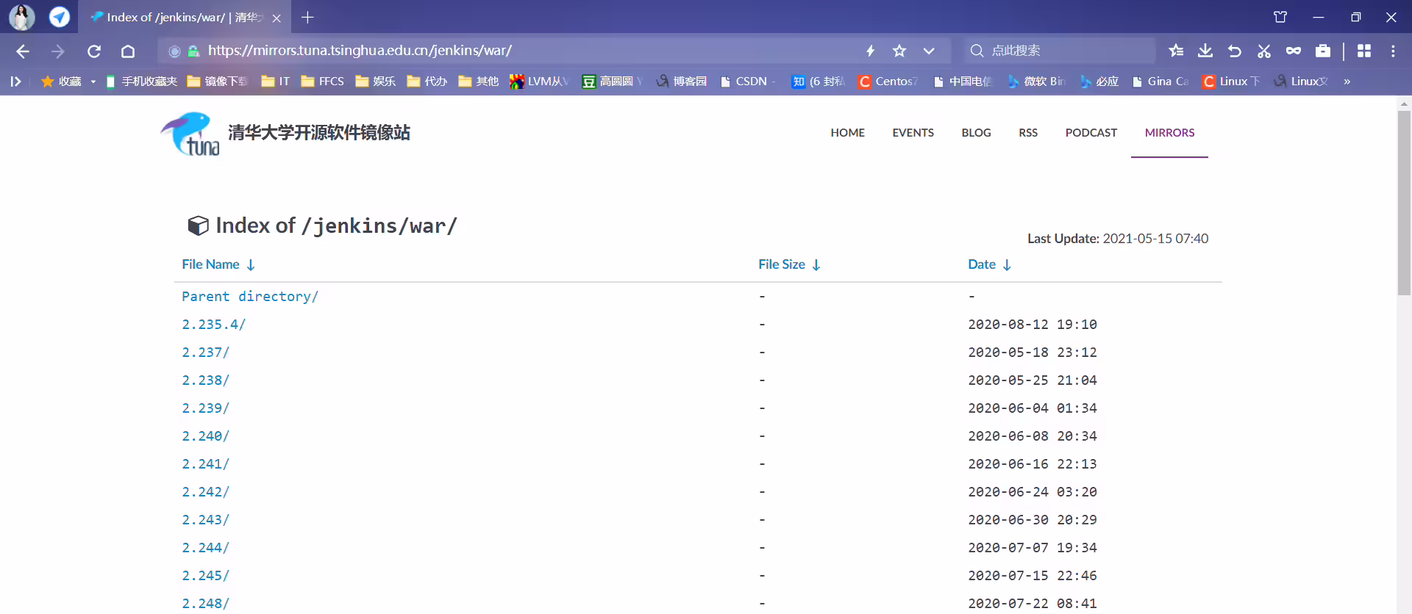Screen dimensions: 1412x614
Task: Bookmark page with the star icon
Action: 899,51
